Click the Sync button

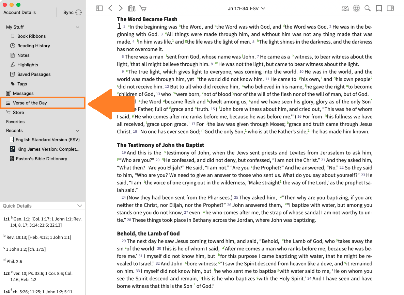tap(72, 13)
